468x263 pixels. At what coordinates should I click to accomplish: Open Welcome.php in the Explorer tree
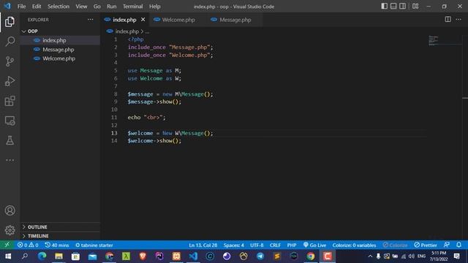pyautogui.click(x=60, y=58)
